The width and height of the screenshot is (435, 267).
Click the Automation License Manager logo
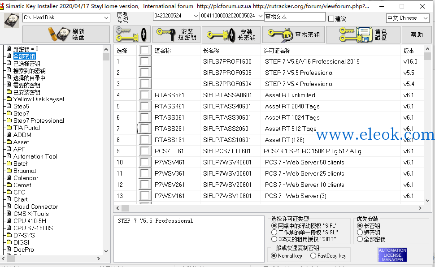point(392,255)
